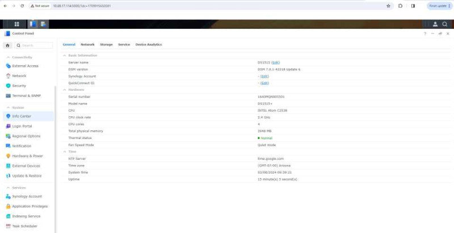Select the DS1515+ model name value
This screenshot has height=233, width=454.
pyautogui.click(x=265, y=104)
